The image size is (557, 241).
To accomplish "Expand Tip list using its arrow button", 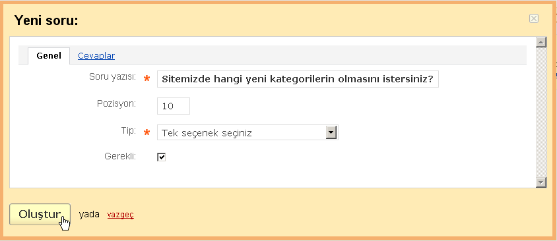I will [331, 132].
